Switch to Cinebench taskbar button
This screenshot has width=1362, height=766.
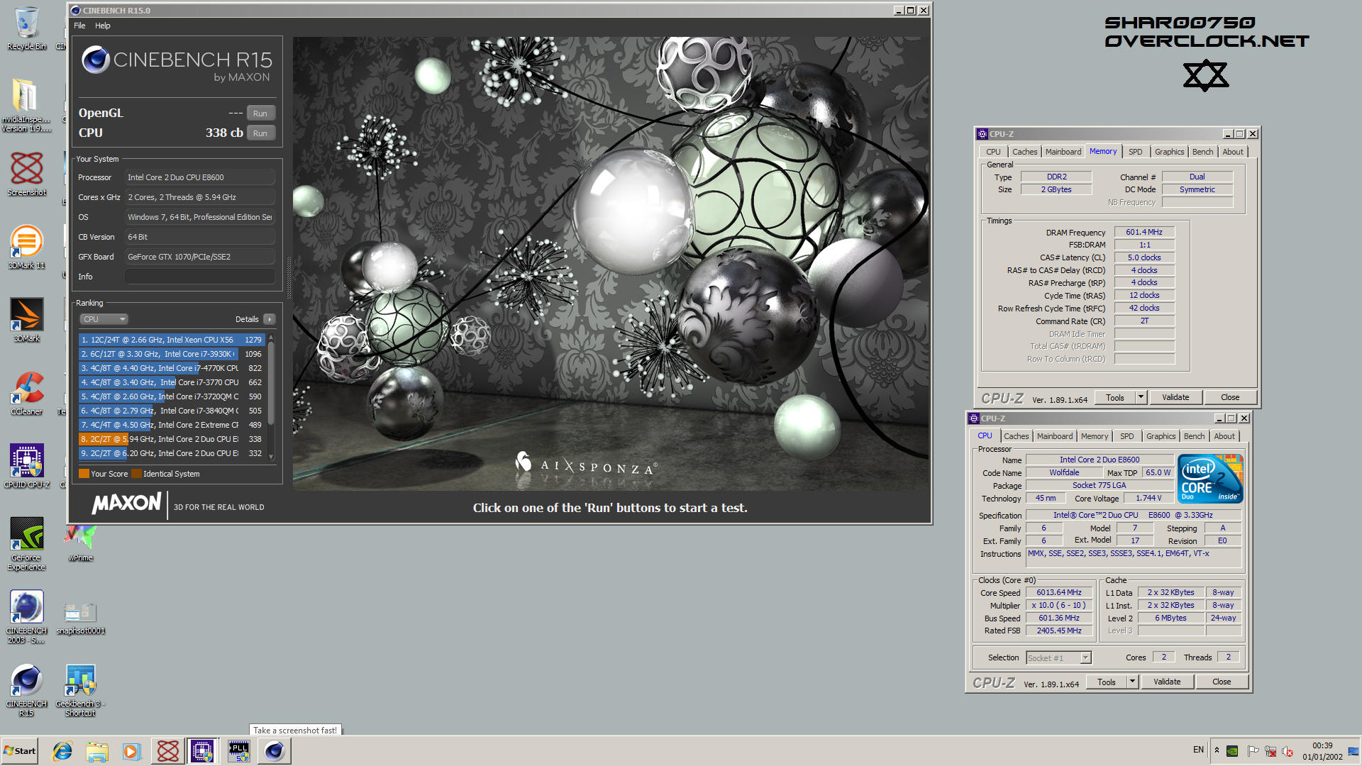coord(275,751)
